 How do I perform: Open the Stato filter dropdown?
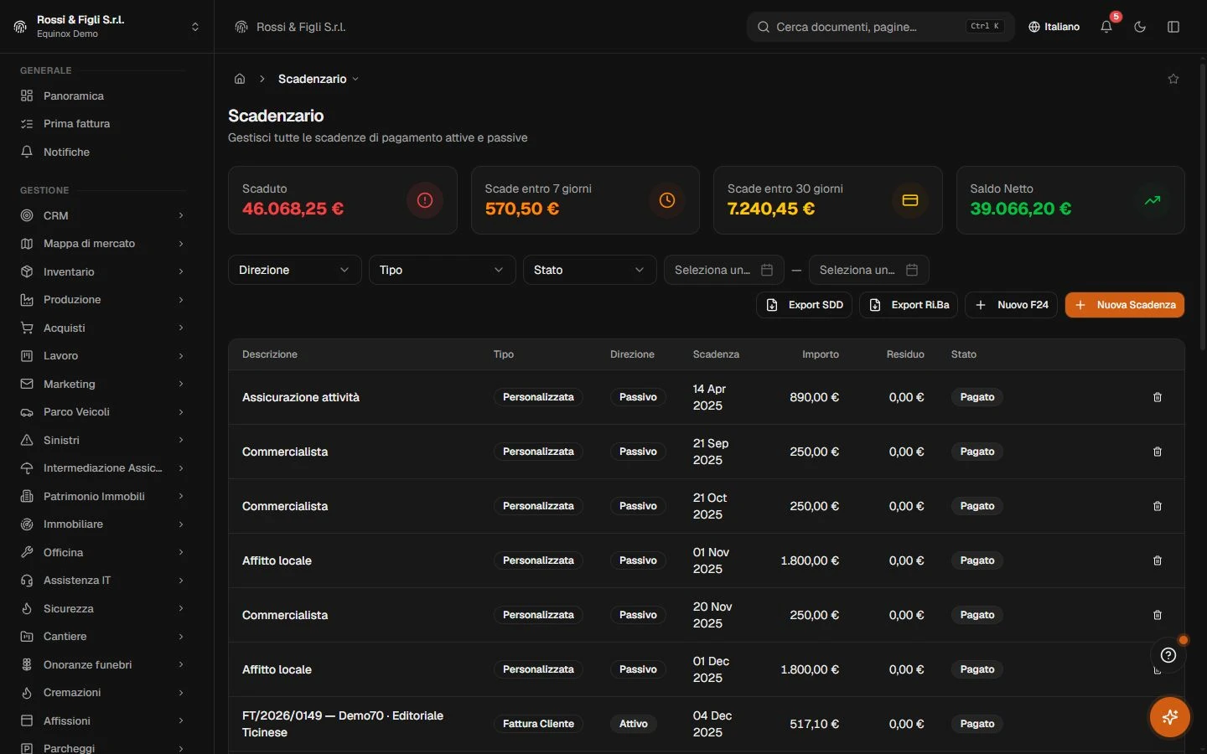(589, 270)
